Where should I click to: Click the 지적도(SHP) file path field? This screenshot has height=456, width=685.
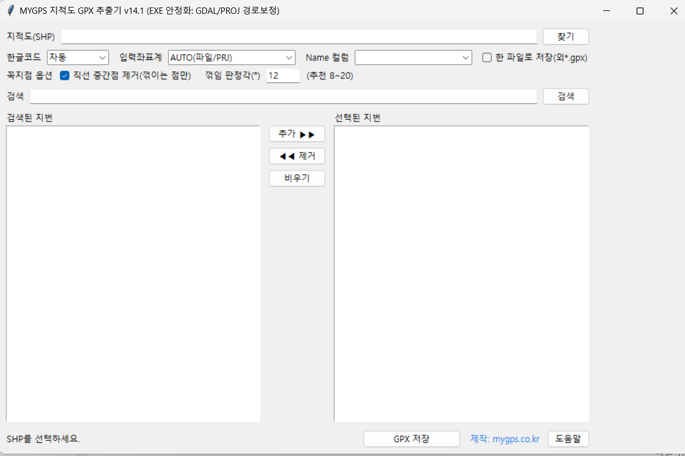(x=299, y=37)
